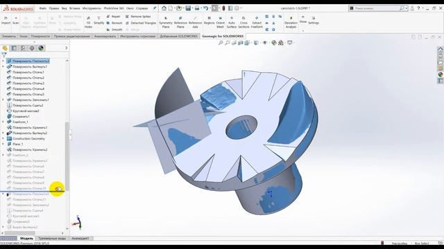This screenshot has width=444, height=249.
Task: Switch to the Анимация1 bottom tab
Action: pos(80,239)
